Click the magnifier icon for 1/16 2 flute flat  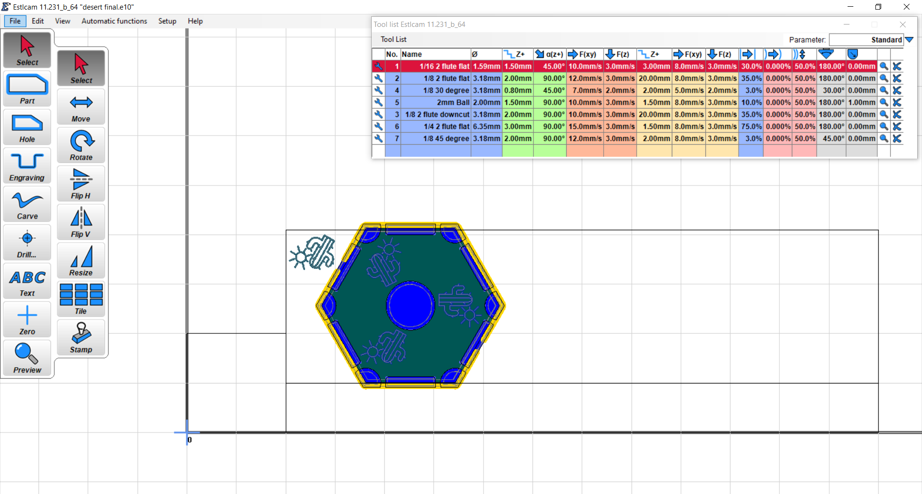coord(884,66)
